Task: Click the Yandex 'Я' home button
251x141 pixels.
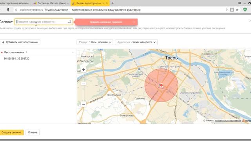Action: point(8,10)
